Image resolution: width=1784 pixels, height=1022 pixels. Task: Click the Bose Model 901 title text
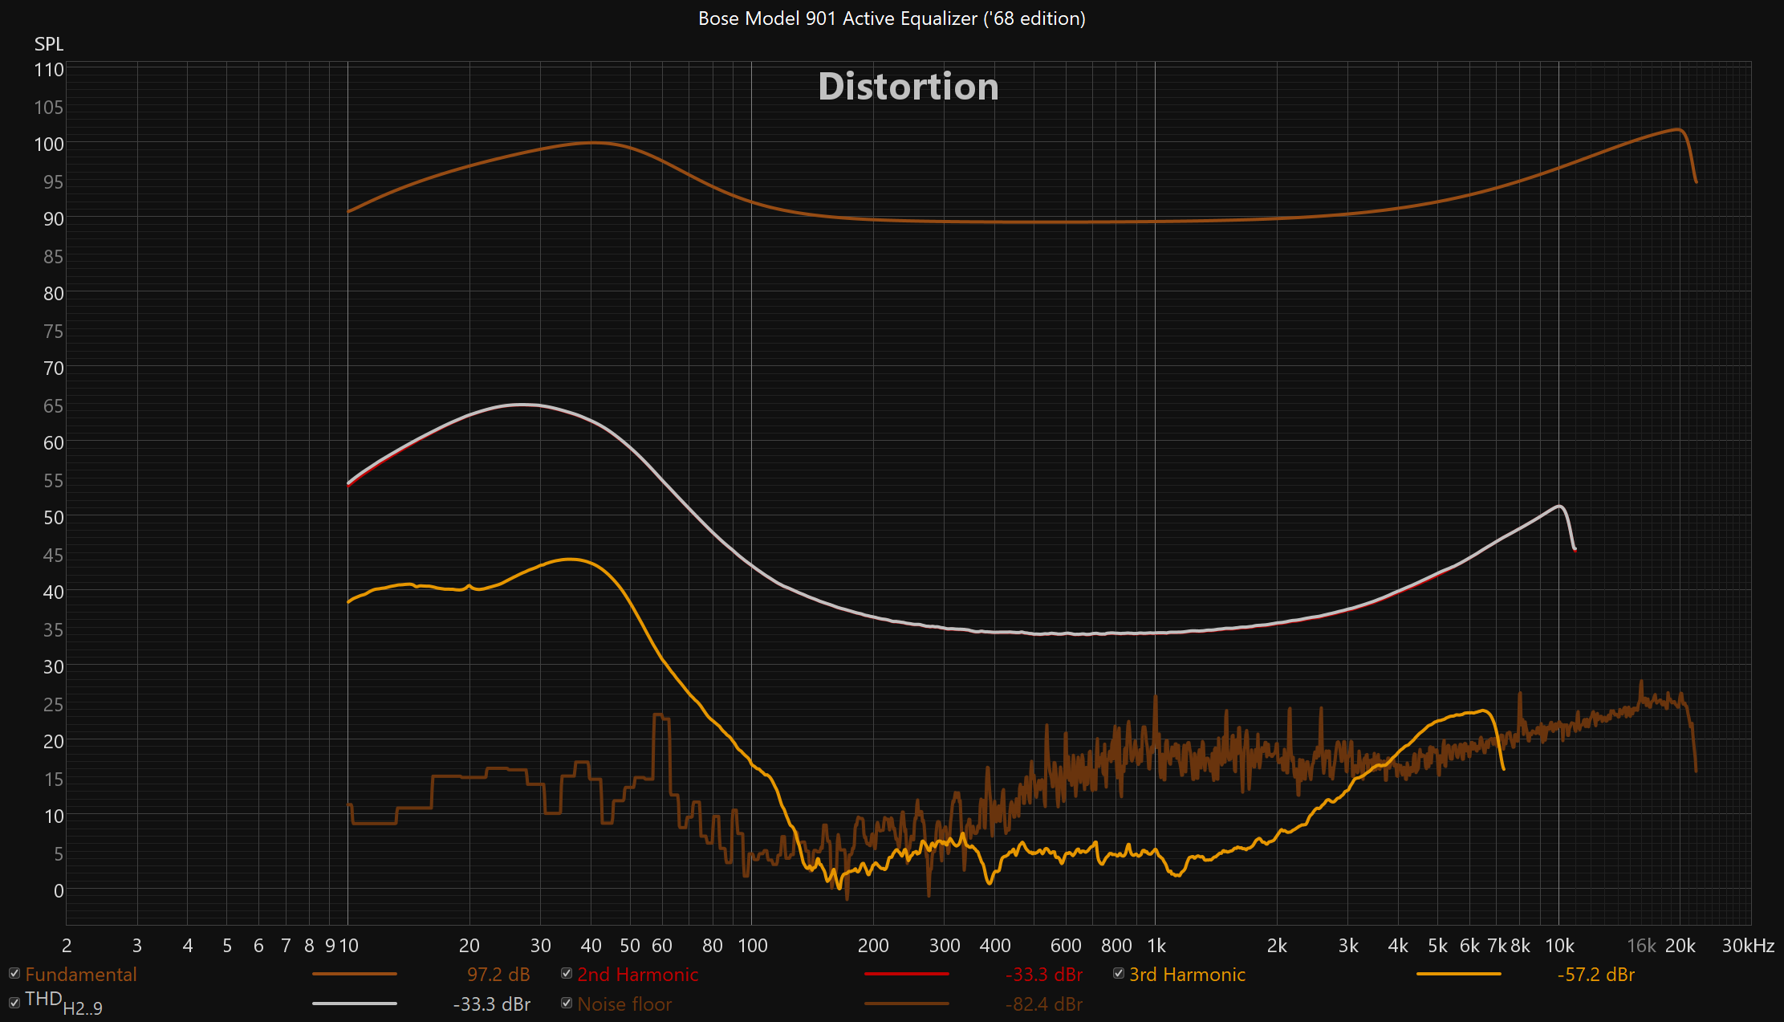(x=892, y=18)
